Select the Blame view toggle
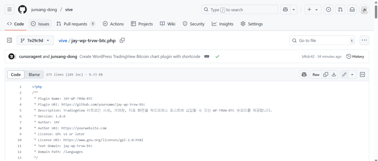Image resolution: width=378 pixels, height=161 pixels. pyautogui.click(x=34, y=75)
